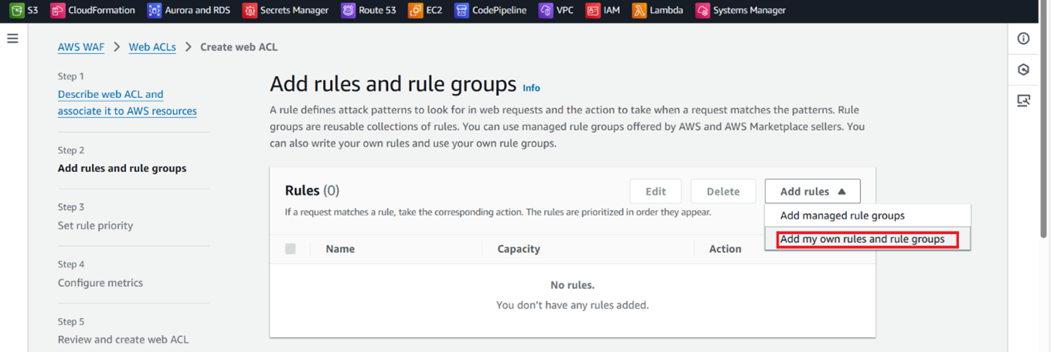Go to AWS WAF breadcrumb link
The height and width of the screenshot is (352, 1051).
81,47
